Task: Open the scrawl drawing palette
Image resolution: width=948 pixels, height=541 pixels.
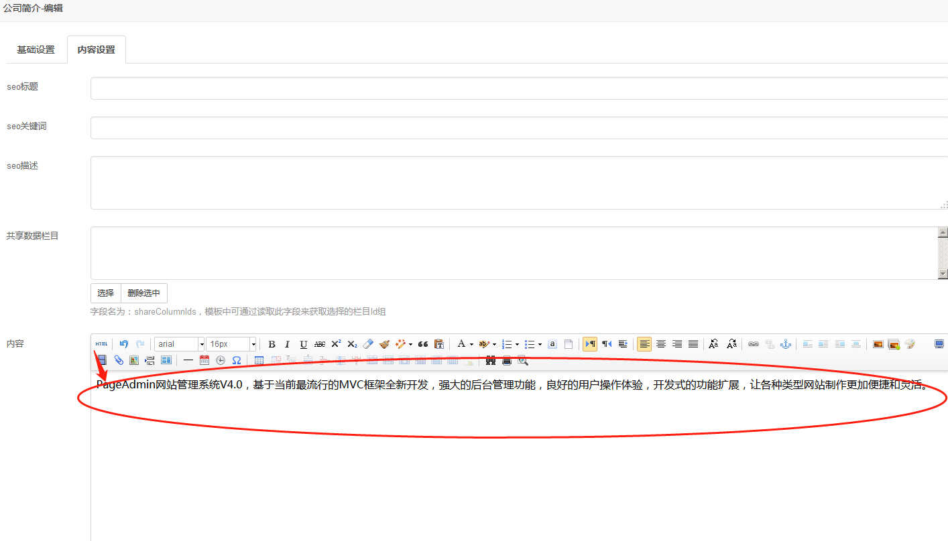Action: (910, 344)
